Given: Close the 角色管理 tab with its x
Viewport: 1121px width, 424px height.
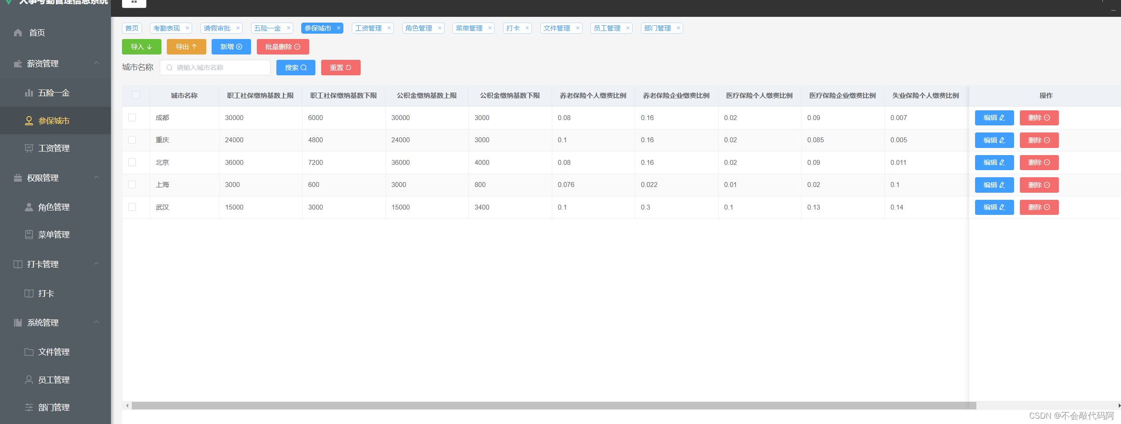Looking at the screenshot, I should (x=440, y=28).
